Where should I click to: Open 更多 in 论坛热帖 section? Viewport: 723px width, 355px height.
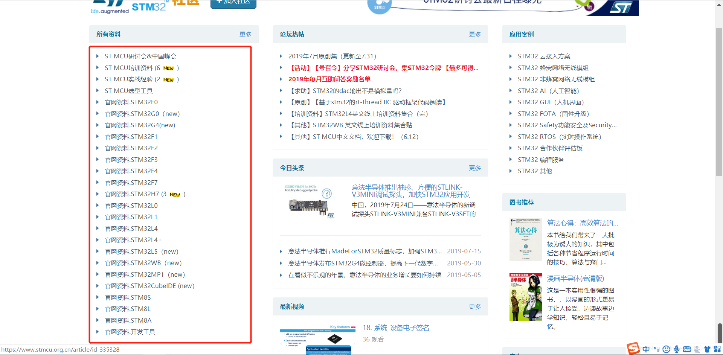click(475, 34)
